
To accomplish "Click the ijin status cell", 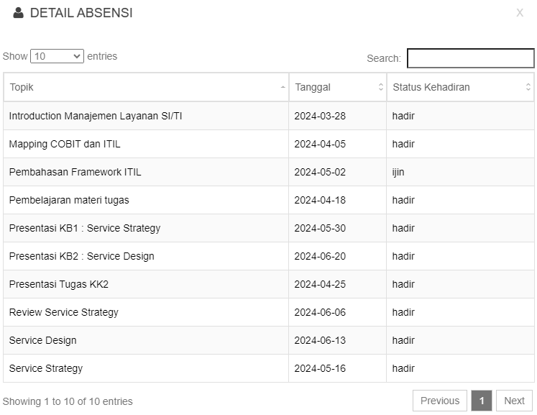I will coord(460,172).
